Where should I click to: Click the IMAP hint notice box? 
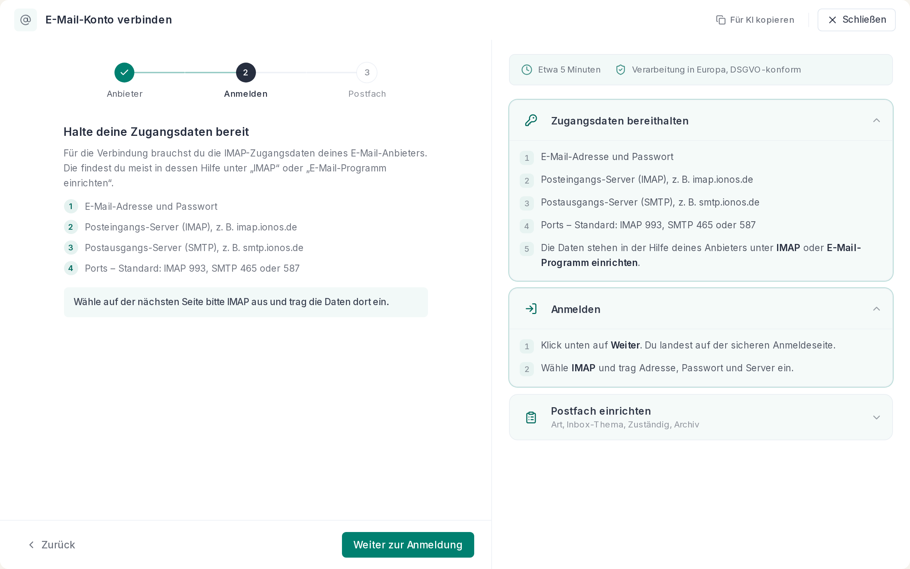pyautogui.click(x=246, y=302)
